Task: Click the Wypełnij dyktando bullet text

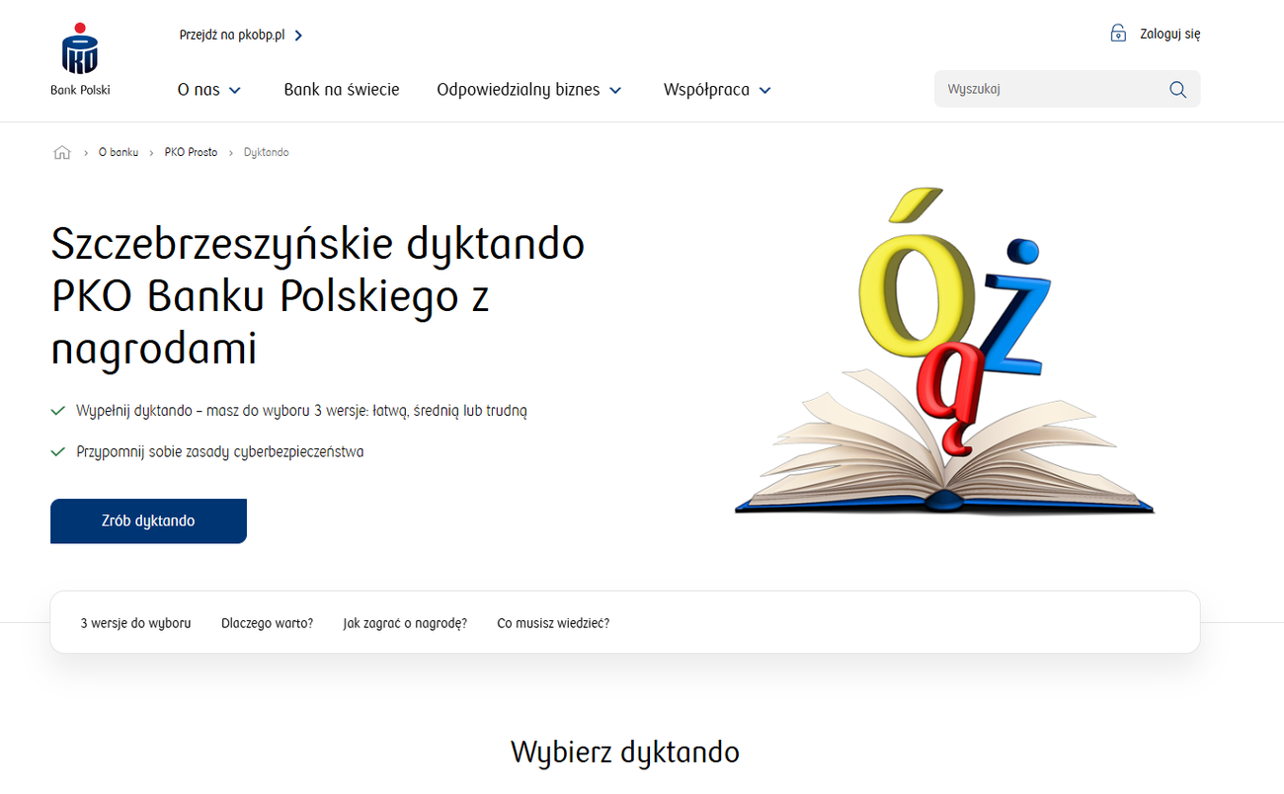Action: (302, 410)
